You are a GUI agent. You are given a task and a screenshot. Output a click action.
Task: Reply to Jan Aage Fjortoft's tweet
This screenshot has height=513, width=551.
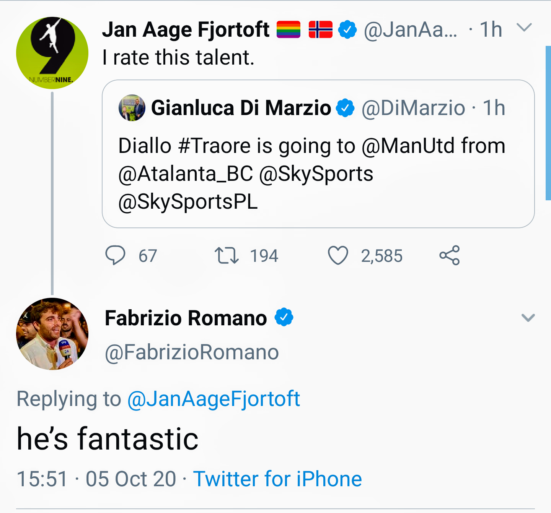click(115, 255)
